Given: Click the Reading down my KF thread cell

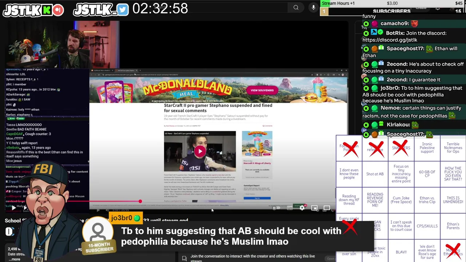Looking at the screenshot, I should 349,200.
